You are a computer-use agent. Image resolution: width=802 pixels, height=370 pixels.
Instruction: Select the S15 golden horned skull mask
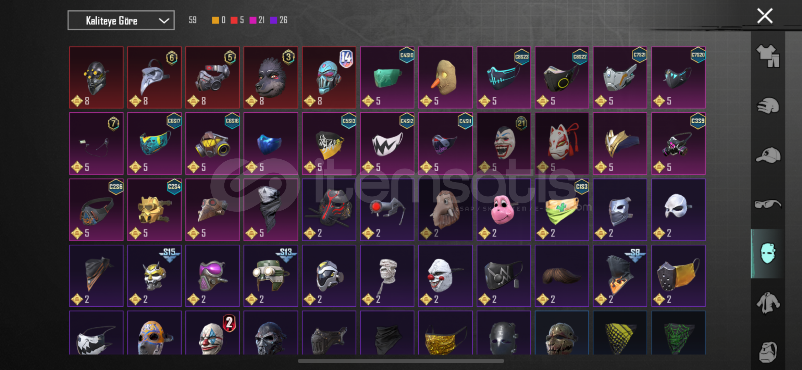tap(154, 275)
